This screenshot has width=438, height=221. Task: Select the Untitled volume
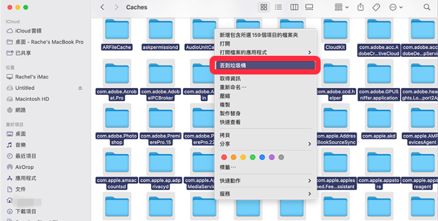click(20, 88)
